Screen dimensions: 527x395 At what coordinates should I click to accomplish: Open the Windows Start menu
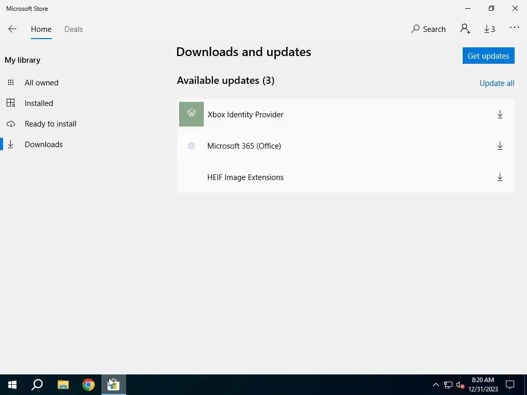[12, 385]
